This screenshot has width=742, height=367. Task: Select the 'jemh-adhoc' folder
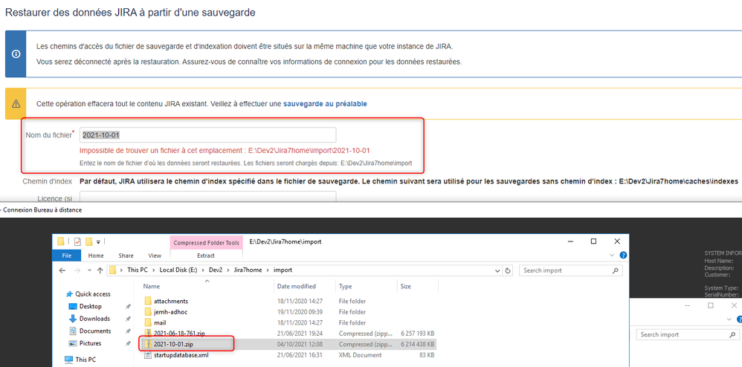click(x=171, y=312)
